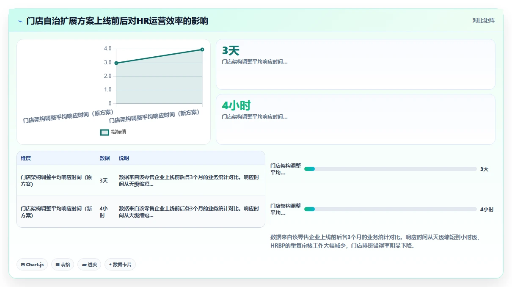Screen dimensions: 512x287
Task: Click the progress bar labeled 4小时
Action: tap(391, 209)
